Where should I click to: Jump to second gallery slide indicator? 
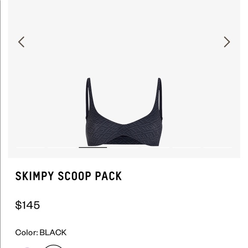[62, 148]
